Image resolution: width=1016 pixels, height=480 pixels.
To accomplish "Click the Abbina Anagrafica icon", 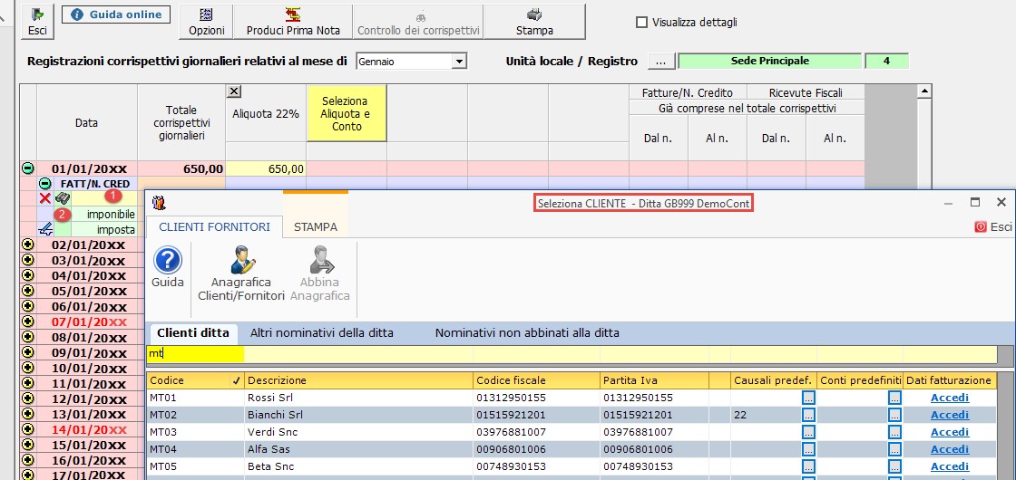I will pyautogui.click(x=320, y=274).
